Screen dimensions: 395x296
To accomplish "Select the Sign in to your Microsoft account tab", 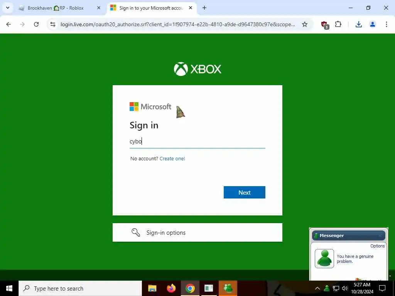I will (x=152, y=8).
